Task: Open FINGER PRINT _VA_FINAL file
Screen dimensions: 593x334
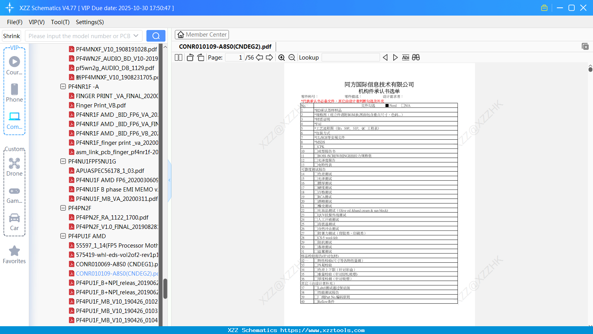Action: click(117, 96)
